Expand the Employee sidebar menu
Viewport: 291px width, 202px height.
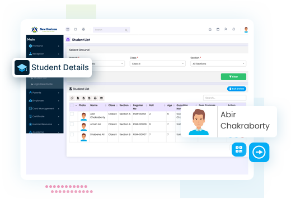click(x=44, y=100)
